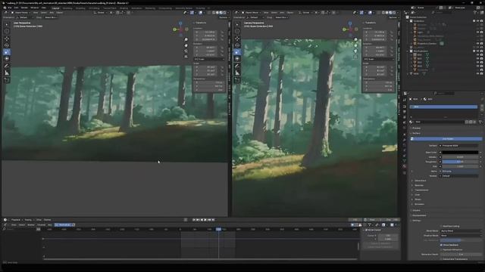Screen dimensions: 485x272
Task: Expand the Emission section
Action: pyautogui.click(x=419, y=204)
